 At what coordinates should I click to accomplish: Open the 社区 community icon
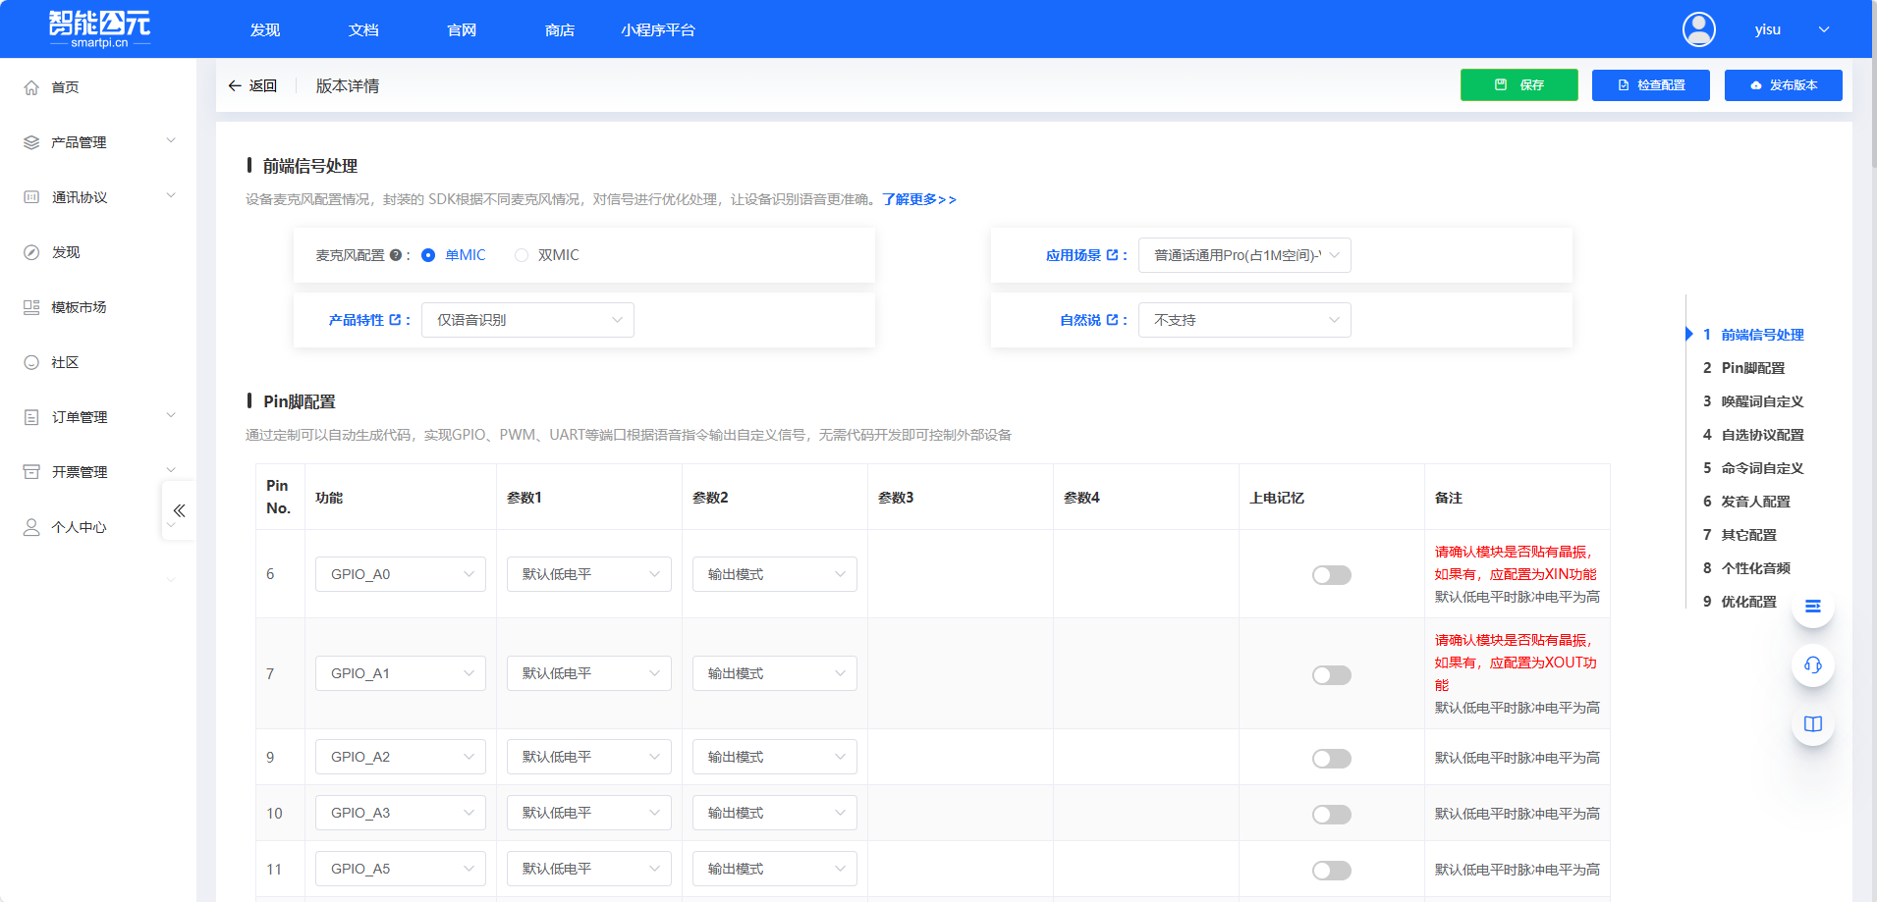pos(30,361)
